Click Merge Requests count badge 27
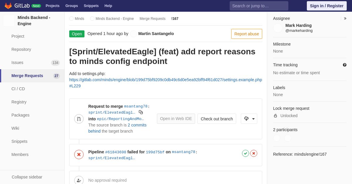This screenshot has width=352, height=184. pyautogui.click(x=56, y=76)
